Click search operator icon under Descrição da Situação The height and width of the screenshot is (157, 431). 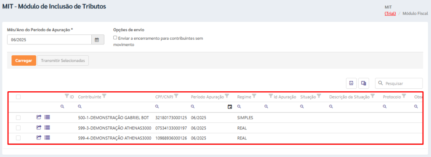click(331, 107)
